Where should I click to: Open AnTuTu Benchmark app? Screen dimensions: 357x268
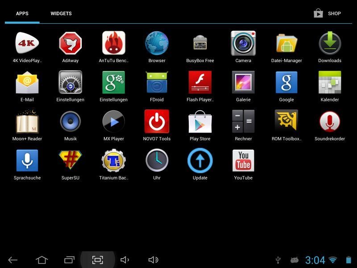click(x=114, y=43)
